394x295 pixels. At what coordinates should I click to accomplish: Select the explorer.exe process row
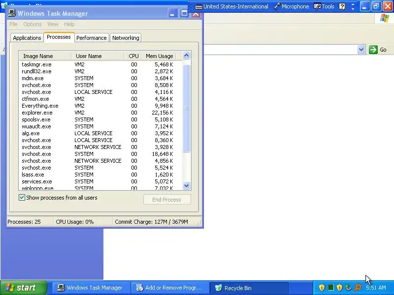tap(100, 113)
